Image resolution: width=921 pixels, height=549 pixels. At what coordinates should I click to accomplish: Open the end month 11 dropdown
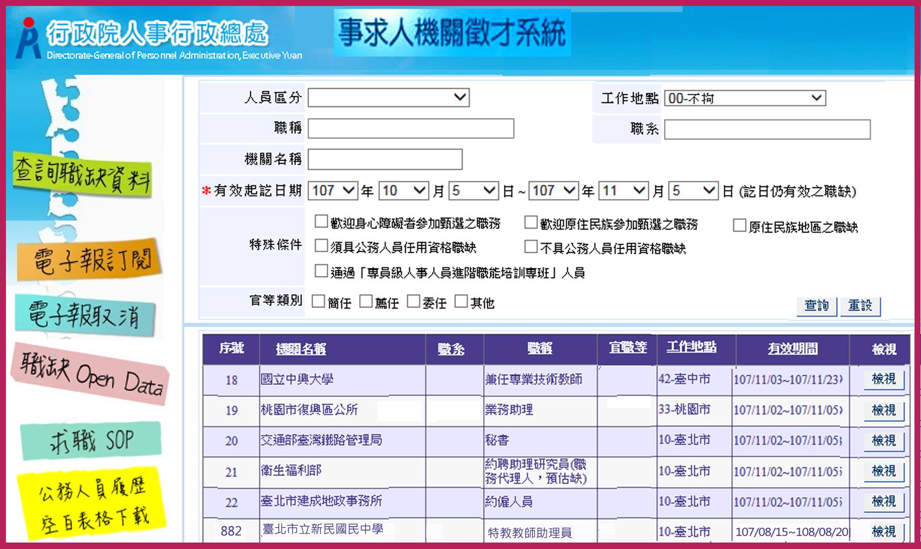tap(623, 191)
